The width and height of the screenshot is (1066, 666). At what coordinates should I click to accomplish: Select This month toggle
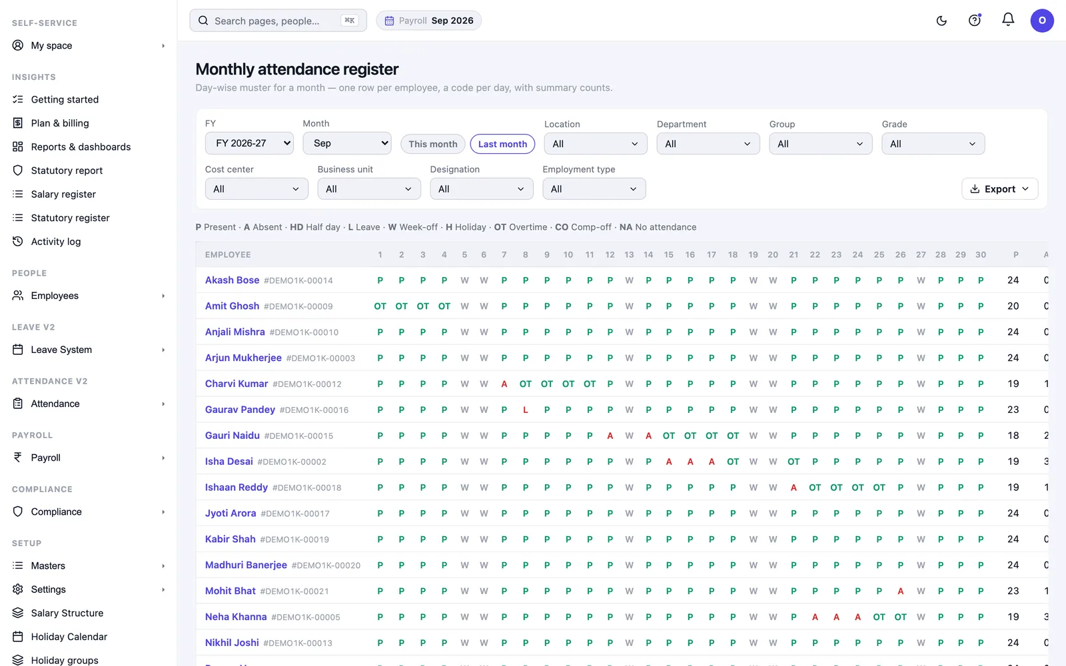pyautogui.click(x=433, y=144)
